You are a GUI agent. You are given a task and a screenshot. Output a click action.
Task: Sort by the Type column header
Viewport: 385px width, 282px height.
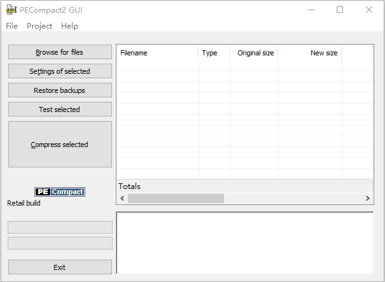(214, 53)
